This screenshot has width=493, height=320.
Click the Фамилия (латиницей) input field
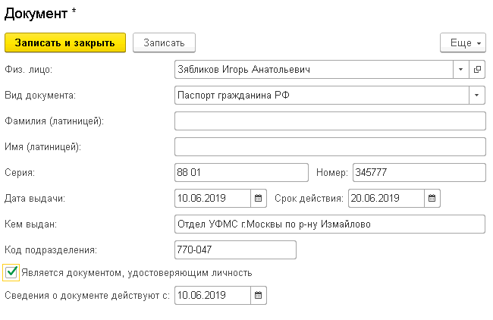point(330,121)
